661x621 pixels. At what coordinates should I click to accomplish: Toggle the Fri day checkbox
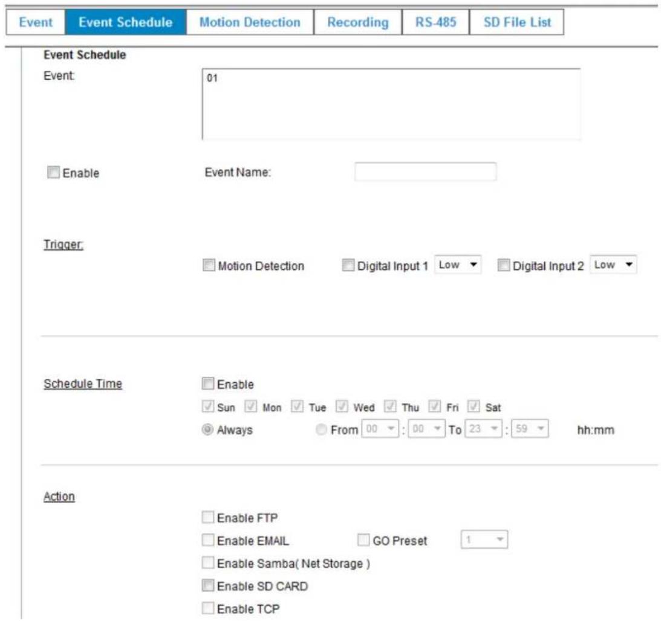(x=435, y=407)
